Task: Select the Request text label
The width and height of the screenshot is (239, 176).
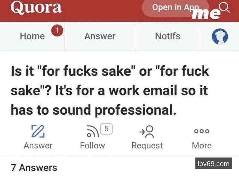Action: pyautogui.click(x=147, y=146)
